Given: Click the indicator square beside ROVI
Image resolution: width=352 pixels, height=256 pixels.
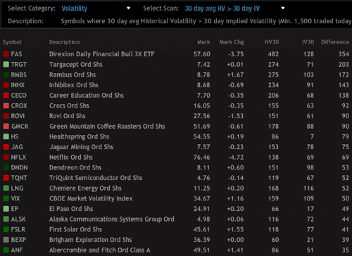Looking at the screenshot, I should [6, 116].
